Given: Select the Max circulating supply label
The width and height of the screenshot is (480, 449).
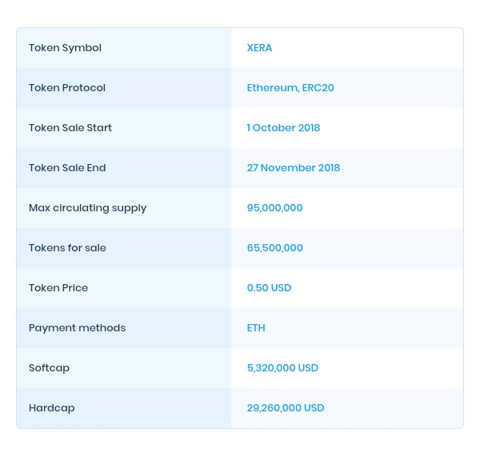Looking at the screenshot, I should click(x=88, y=208).
